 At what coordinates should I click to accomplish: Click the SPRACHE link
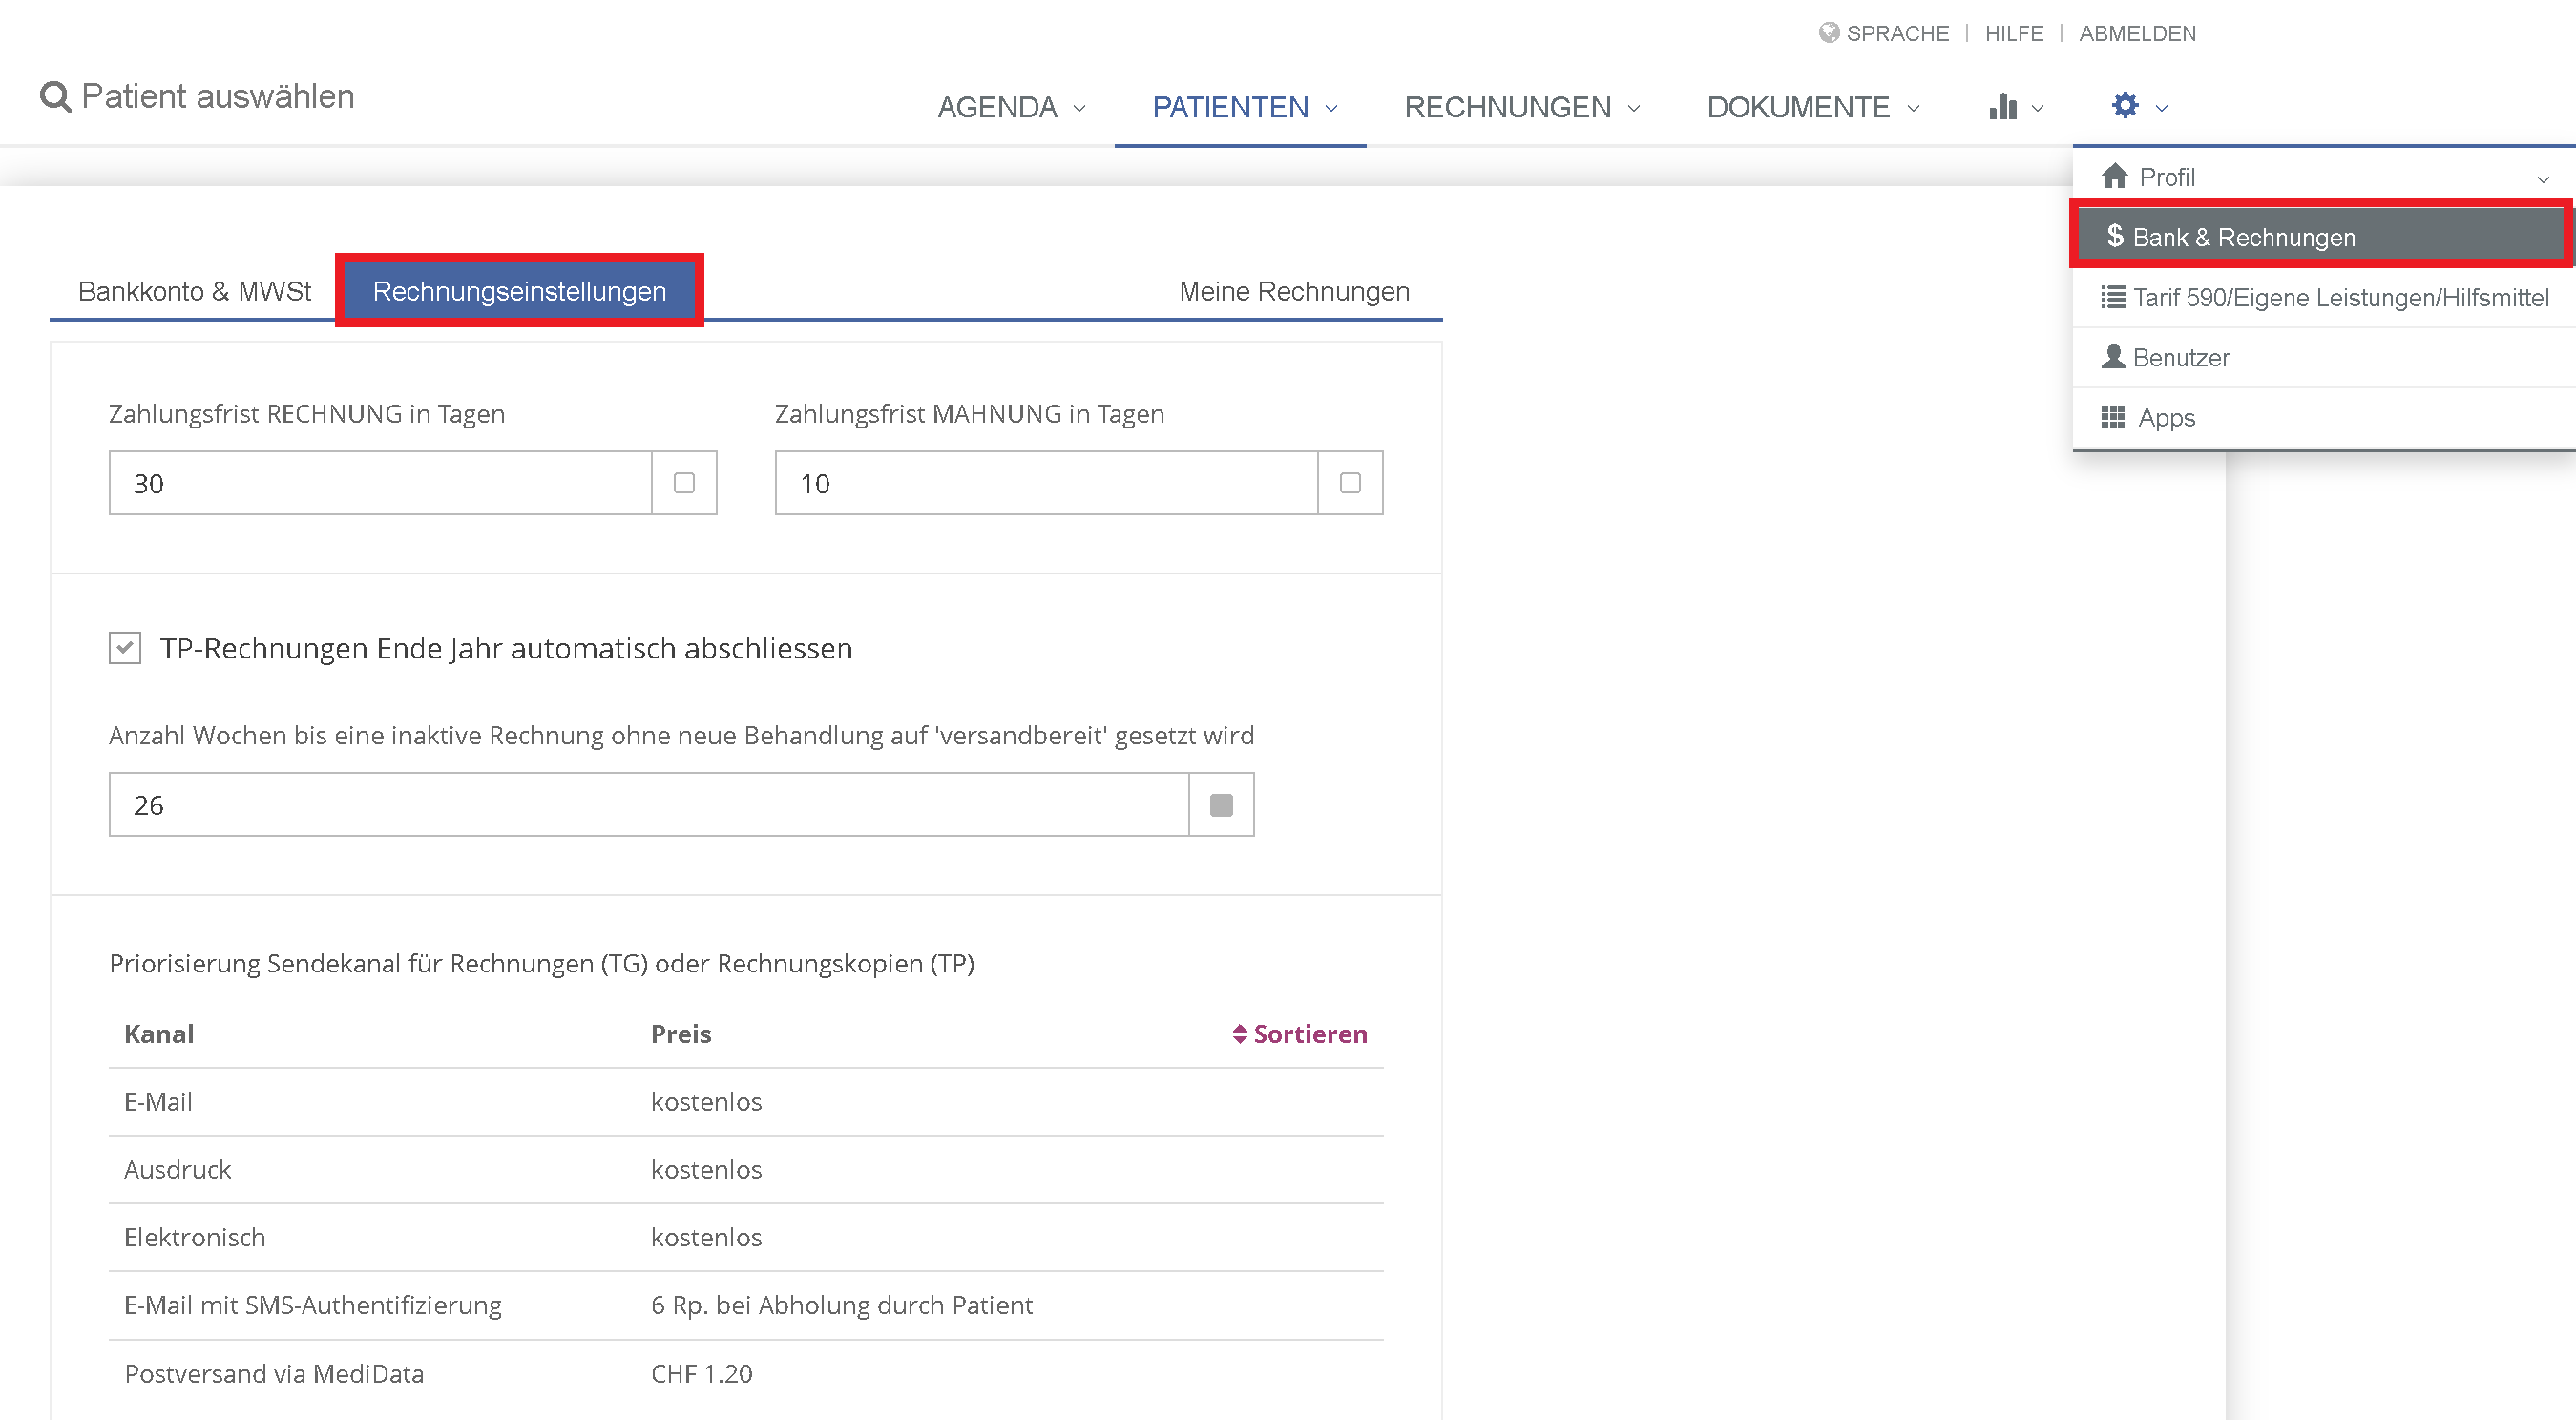pos(1897,33)
